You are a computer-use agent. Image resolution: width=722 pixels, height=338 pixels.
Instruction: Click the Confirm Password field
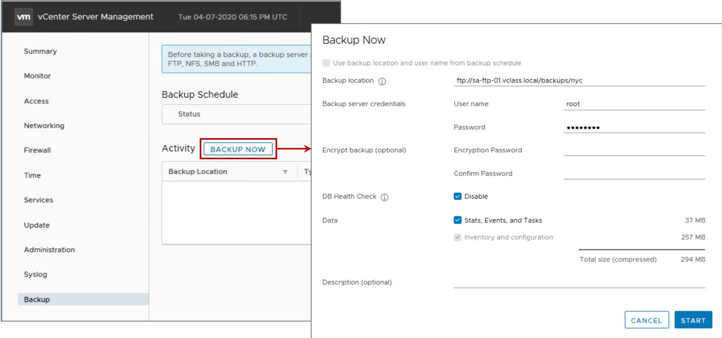[x=634, y=174]
